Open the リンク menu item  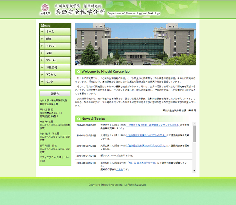(x=55, y=82)
